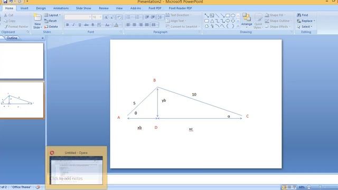Click the Find button
The image size is (338, 190).
click(x=302, y=15)
